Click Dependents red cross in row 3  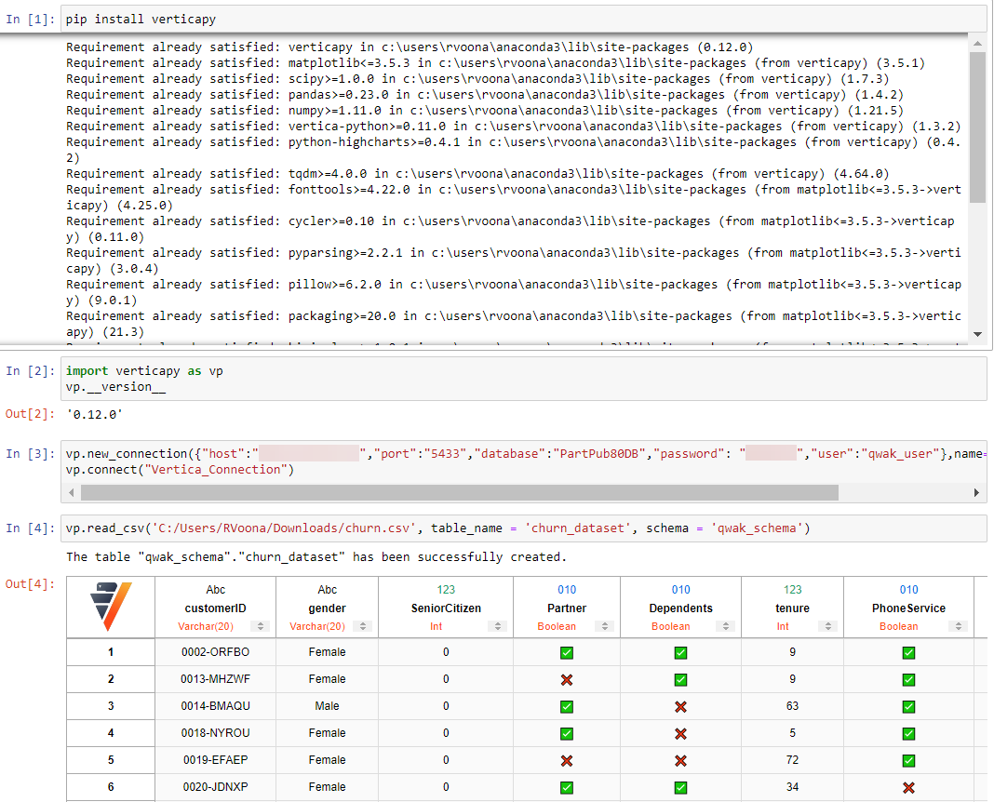click(681, 706)
